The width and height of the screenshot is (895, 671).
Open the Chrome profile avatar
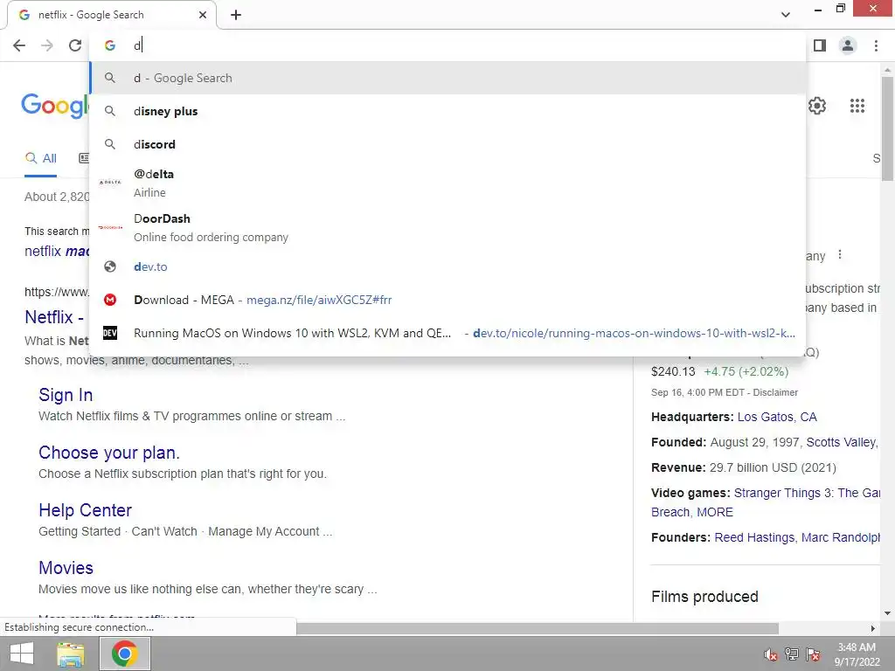coord(848,45)
